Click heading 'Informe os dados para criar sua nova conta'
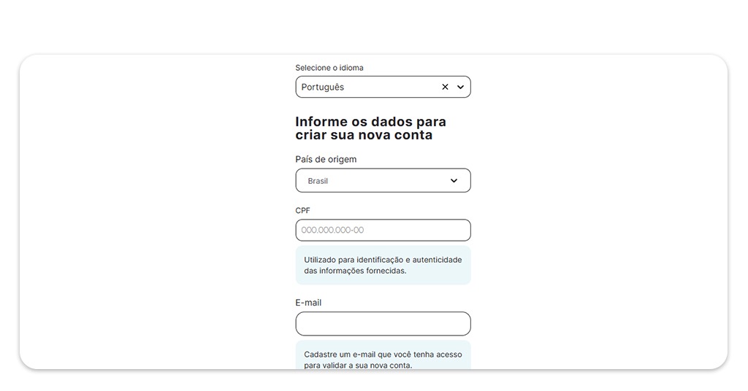 tap(370, 128)
